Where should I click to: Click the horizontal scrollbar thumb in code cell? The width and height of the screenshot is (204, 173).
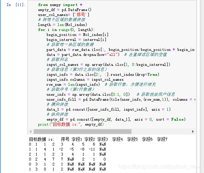(82, 132)
